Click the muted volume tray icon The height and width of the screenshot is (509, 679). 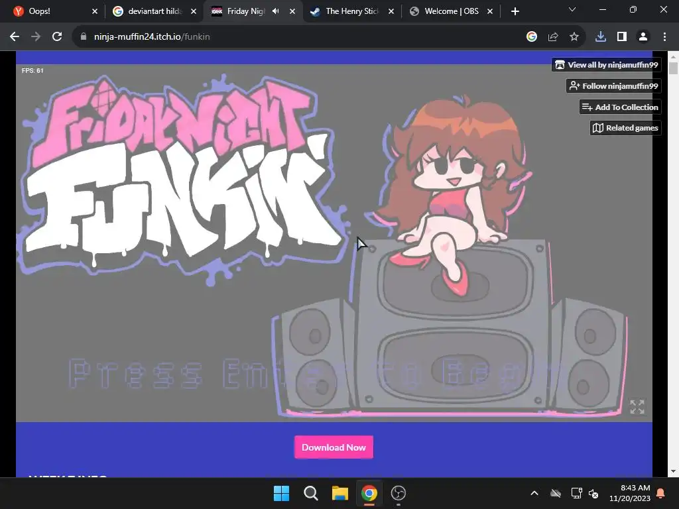pos(593,493)
